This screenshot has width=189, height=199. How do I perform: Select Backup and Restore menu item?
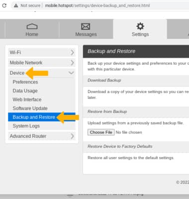42,117
